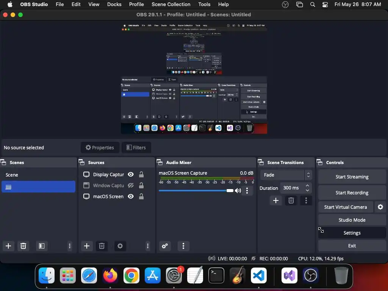Select the scene named Scene
The height and width of the screenshot is (291, 388).
[x=38, y=175]
